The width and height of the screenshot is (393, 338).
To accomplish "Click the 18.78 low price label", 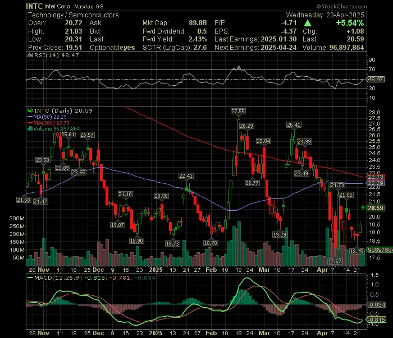I will coord(211,243).
